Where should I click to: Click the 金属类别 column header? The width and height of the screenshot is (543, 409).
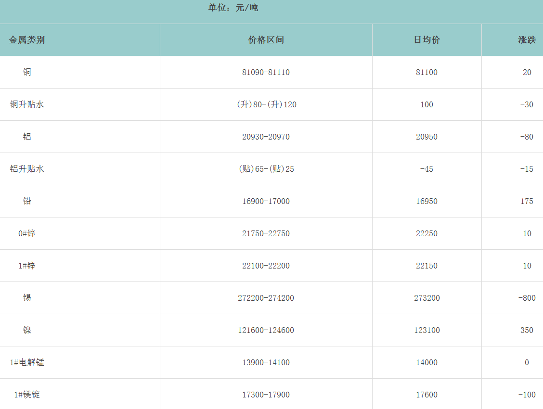coord(27,40)
